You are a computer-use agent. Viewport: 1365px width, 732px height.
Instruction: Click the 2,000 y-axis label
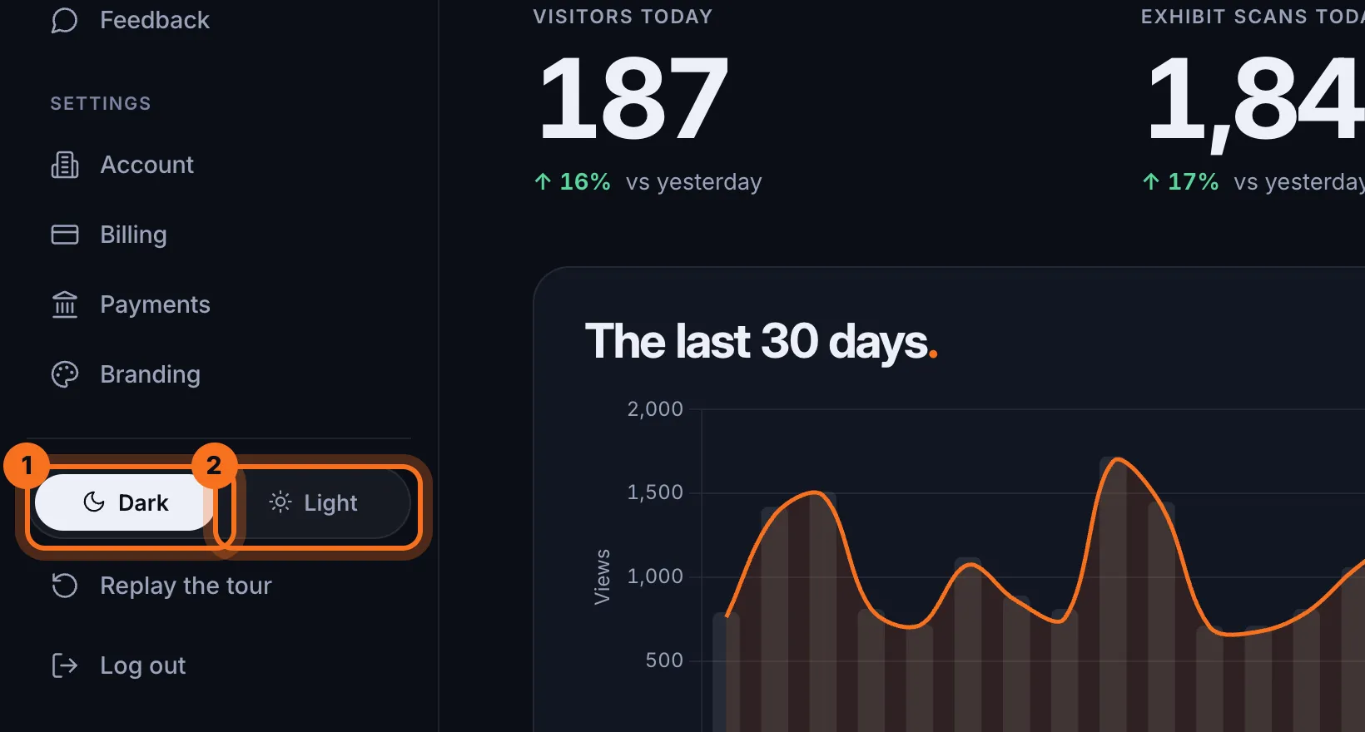click(655, 409)
